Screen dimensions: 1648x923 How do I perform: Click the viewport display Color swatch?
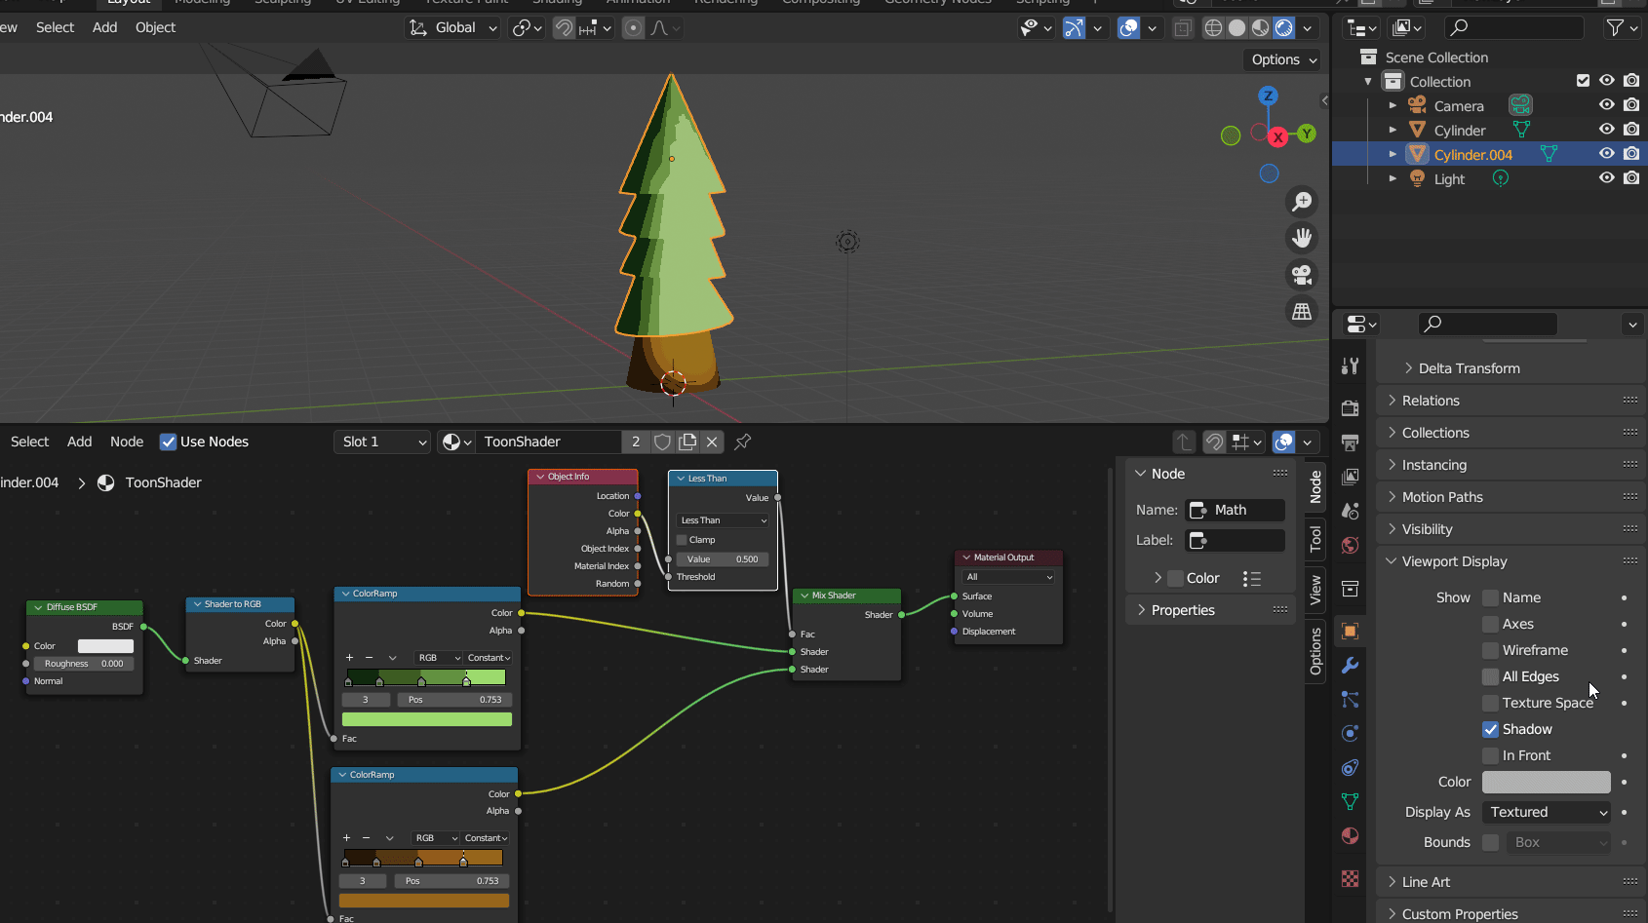click(x=1547, y=782)
